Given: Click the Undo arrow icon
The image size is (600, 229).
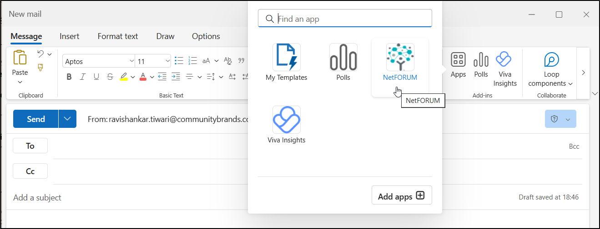Looking at the screenshot, I should coord(40,54).
